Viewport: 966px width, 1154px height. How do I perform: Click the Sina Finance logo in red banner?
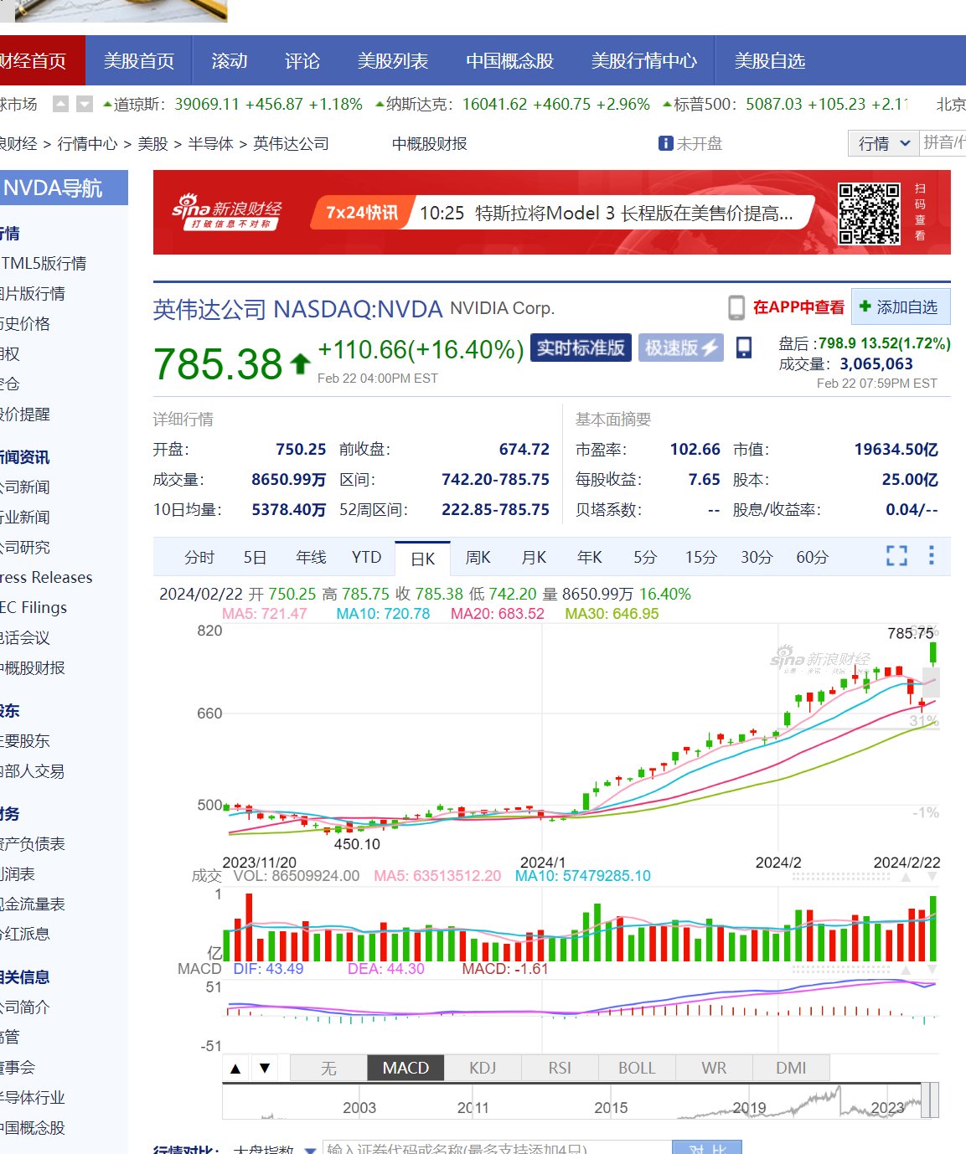pyautogui.click(x=226, y=212)
